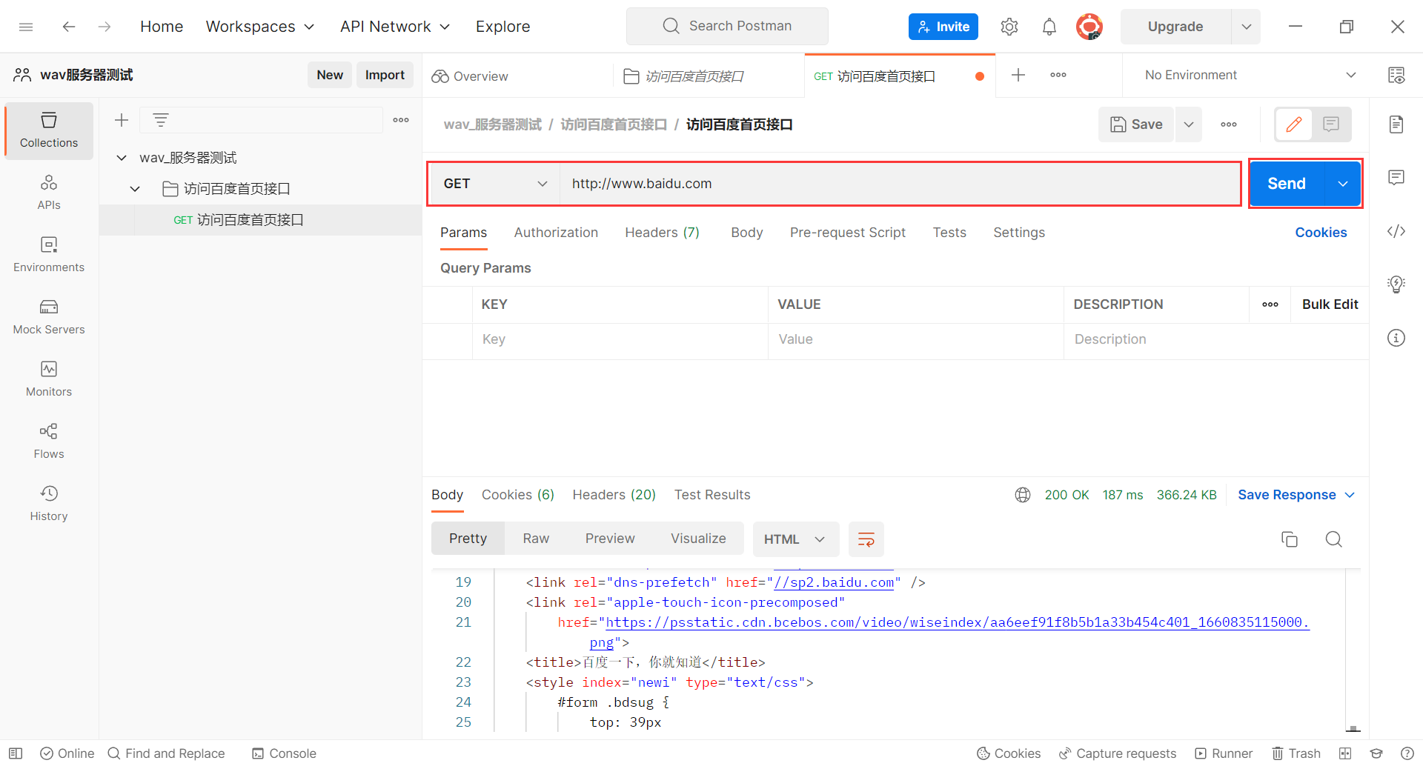1423x766 pixels.
Task: Switch to edit mode pencil icon
Action: [1294, 124]
